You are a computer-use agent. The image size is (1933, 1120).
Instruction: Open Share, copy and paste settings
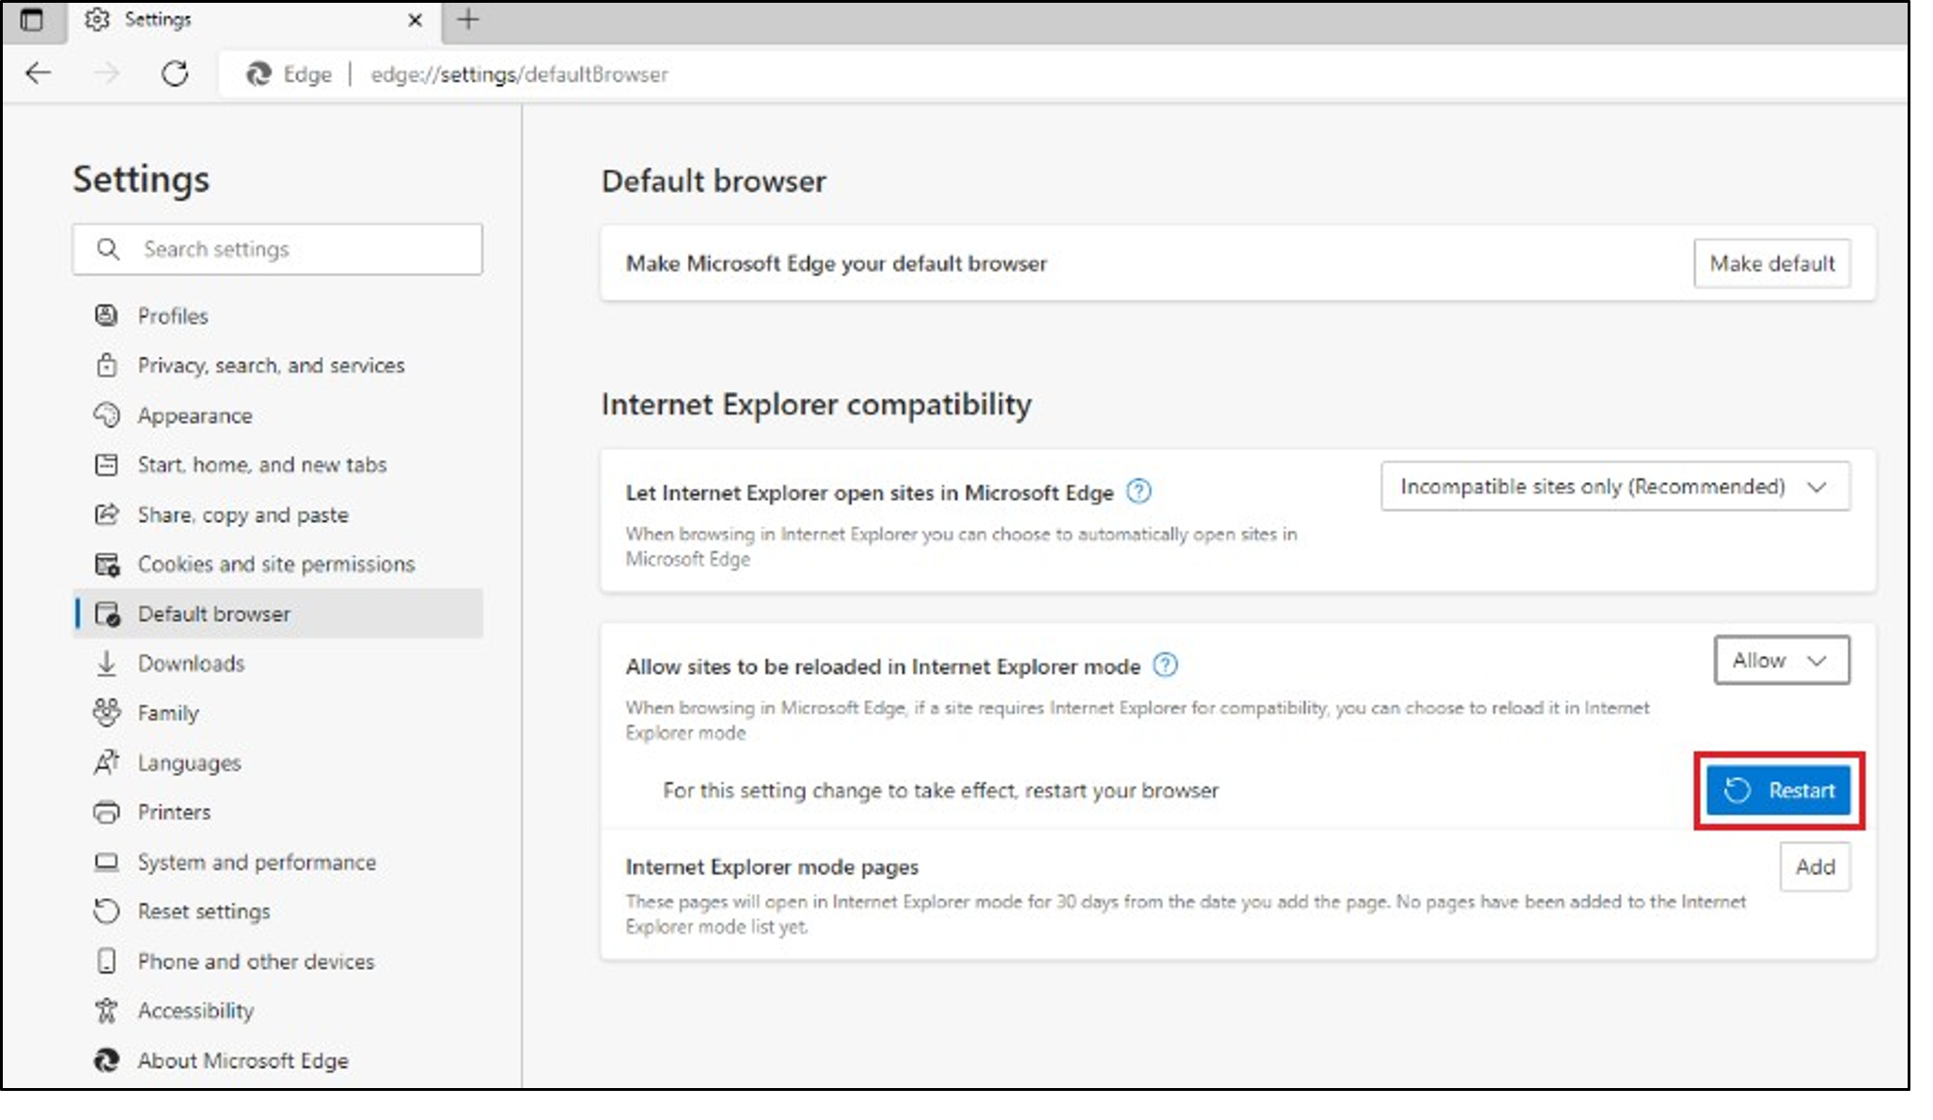[278, 514]
